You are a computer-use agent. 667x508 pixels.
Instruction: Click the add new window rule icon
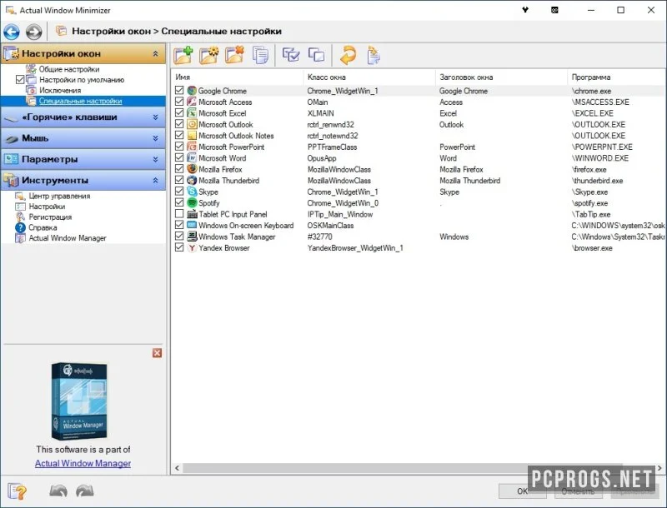tap(183, 55)
